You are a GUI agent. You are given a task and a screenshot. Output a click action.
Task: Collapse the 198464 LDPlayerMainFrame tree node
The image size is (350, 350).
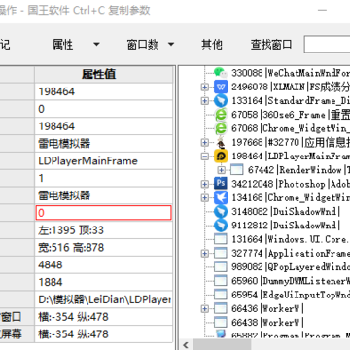tap(204, 157)
